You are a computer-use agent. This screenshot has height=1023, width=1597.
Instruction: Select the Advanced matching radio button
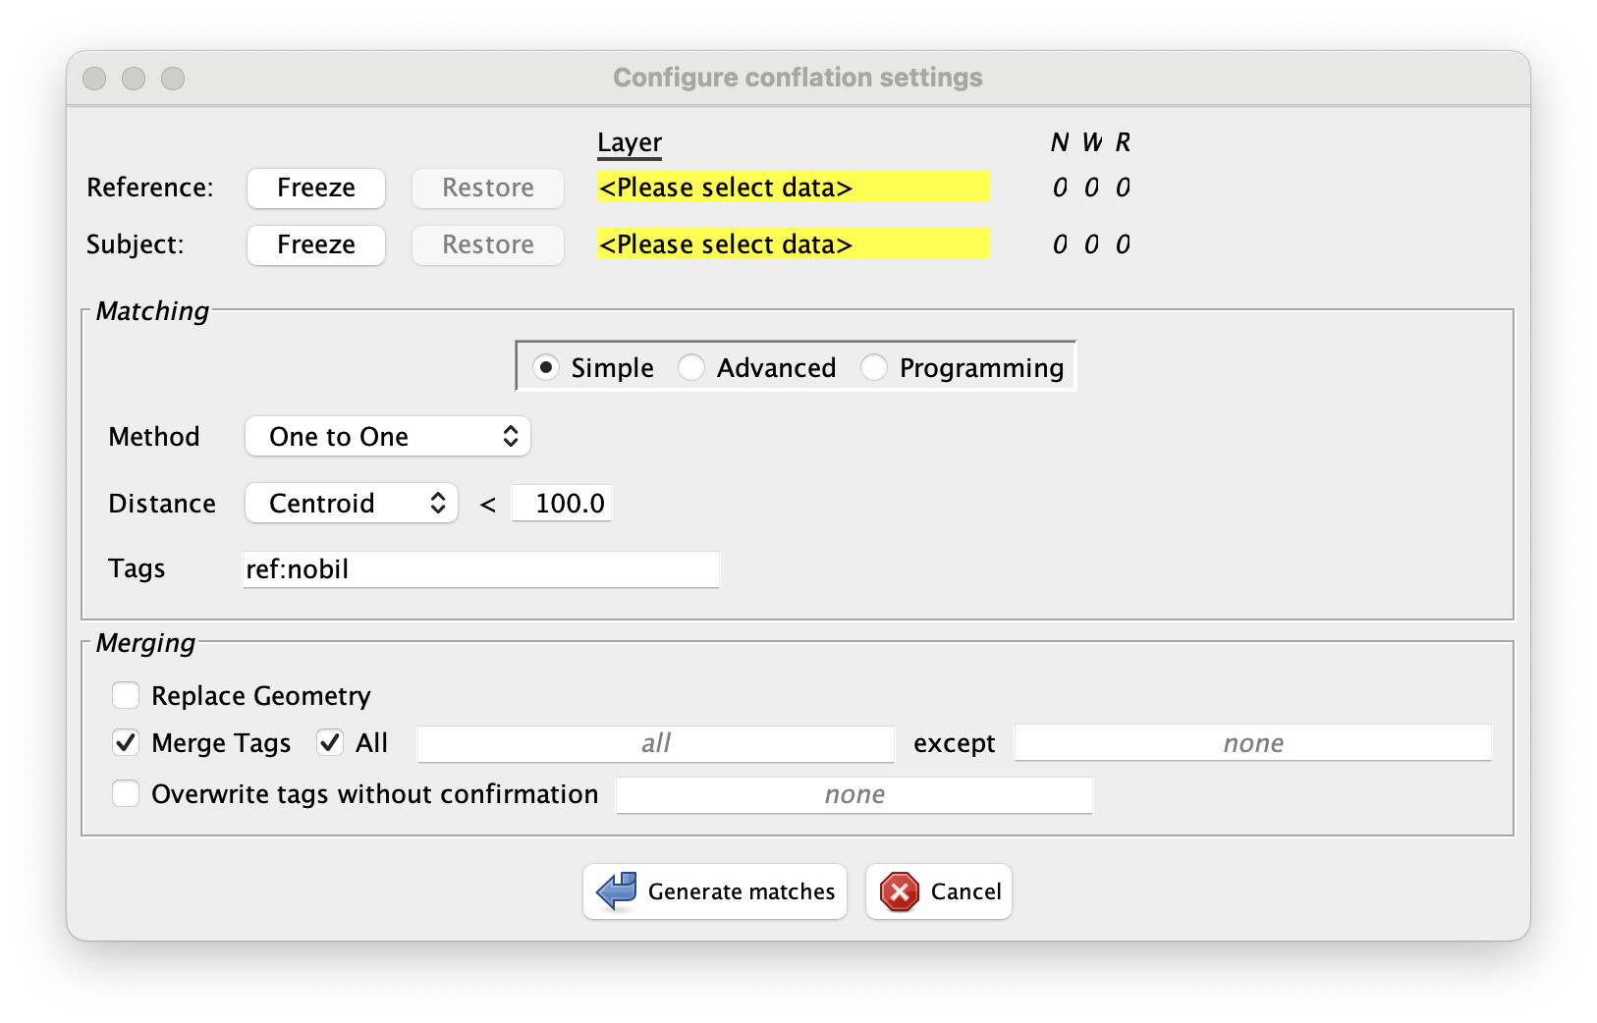pos(691,367)
